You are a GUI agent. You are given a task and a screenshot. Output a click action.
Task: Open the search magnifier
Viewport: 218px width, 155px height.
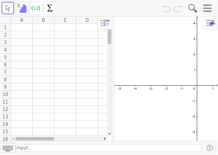coord(193,8)
